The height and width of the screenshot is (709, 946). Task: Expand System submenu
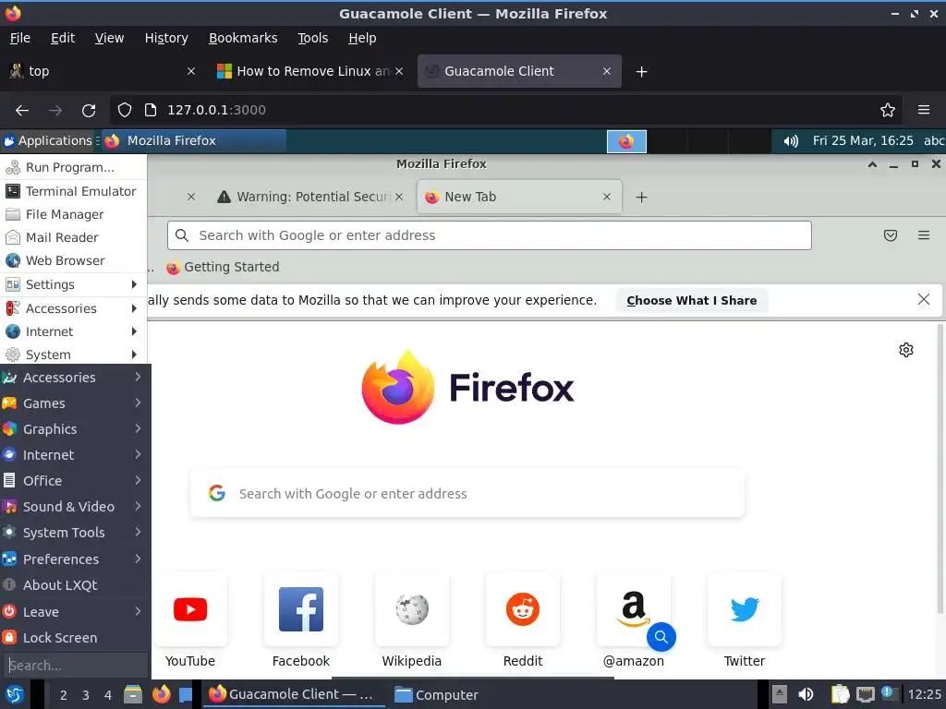pyautogui.click(x=73, y=354)
